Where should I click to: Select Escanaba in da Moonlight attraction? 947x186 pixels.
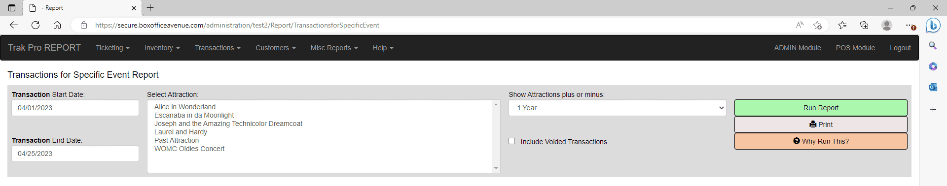point(194,115)
